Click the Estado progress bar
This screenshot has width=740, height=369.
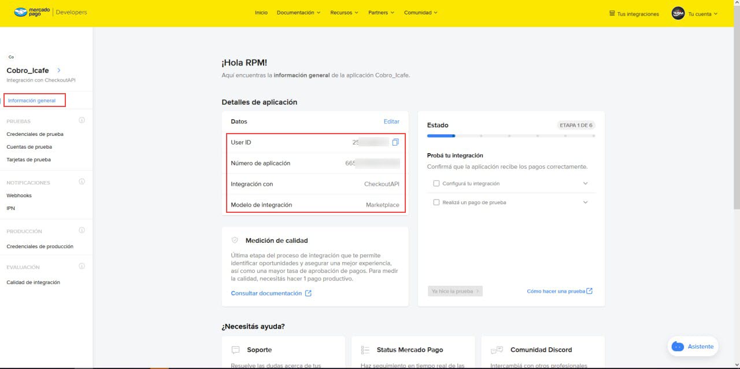click(x=511, y=136)
